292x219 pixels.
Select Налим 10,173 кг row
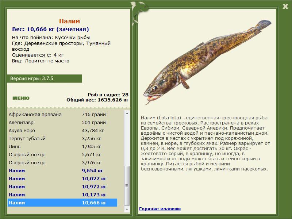[62, 195]
